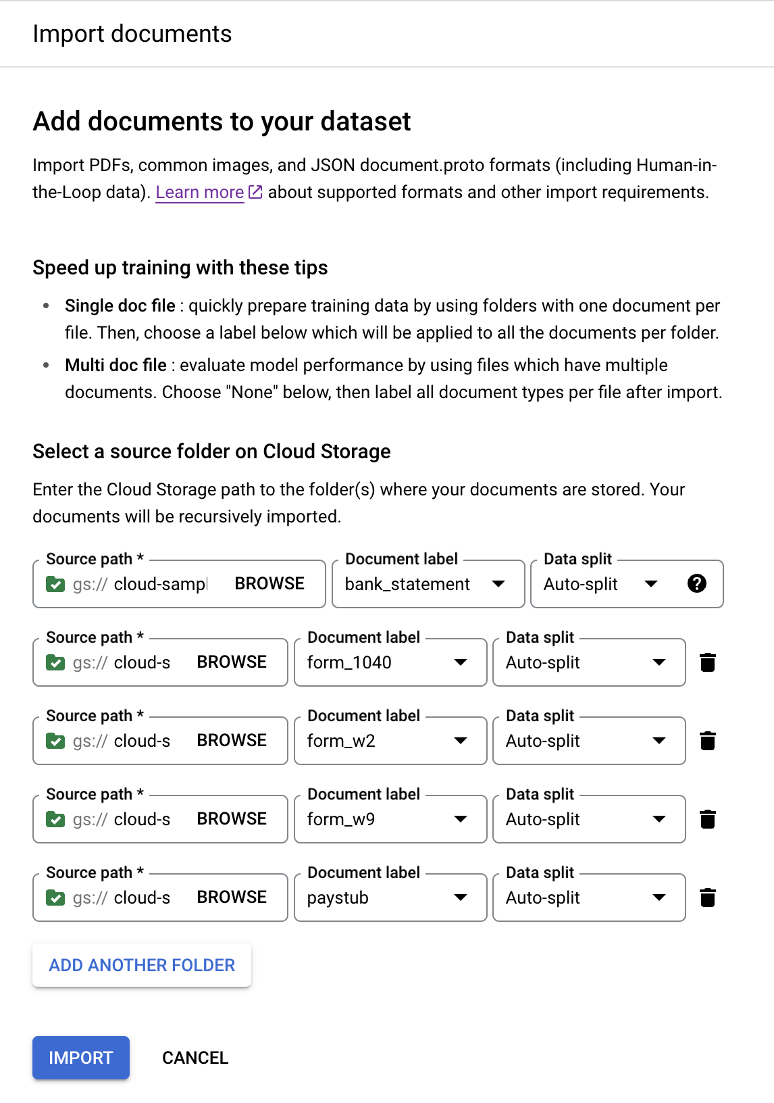774x1103 pixels.
Task: Remove the paystub source folder row
Action: 708,898
